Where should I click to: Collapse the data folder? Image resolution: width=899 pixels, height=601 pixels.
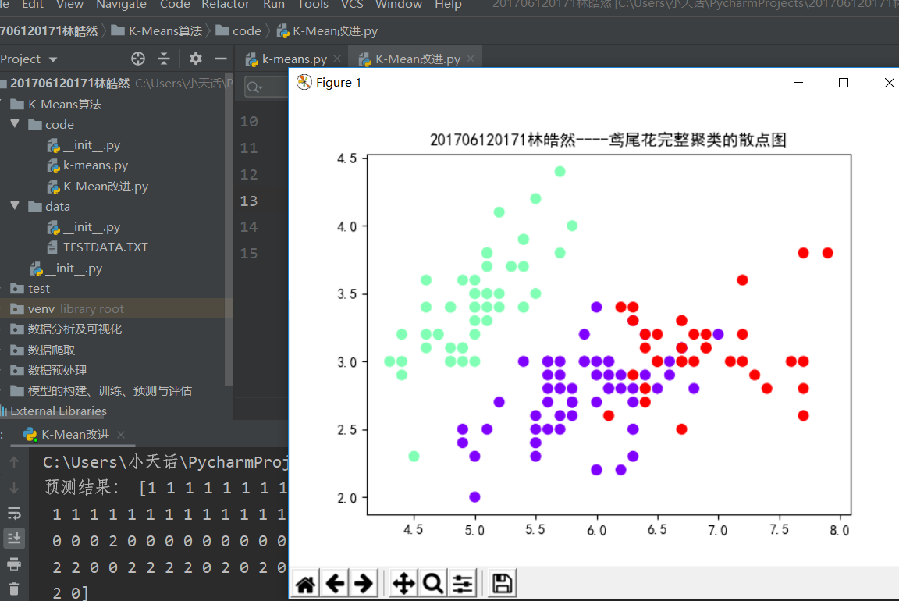15,206
